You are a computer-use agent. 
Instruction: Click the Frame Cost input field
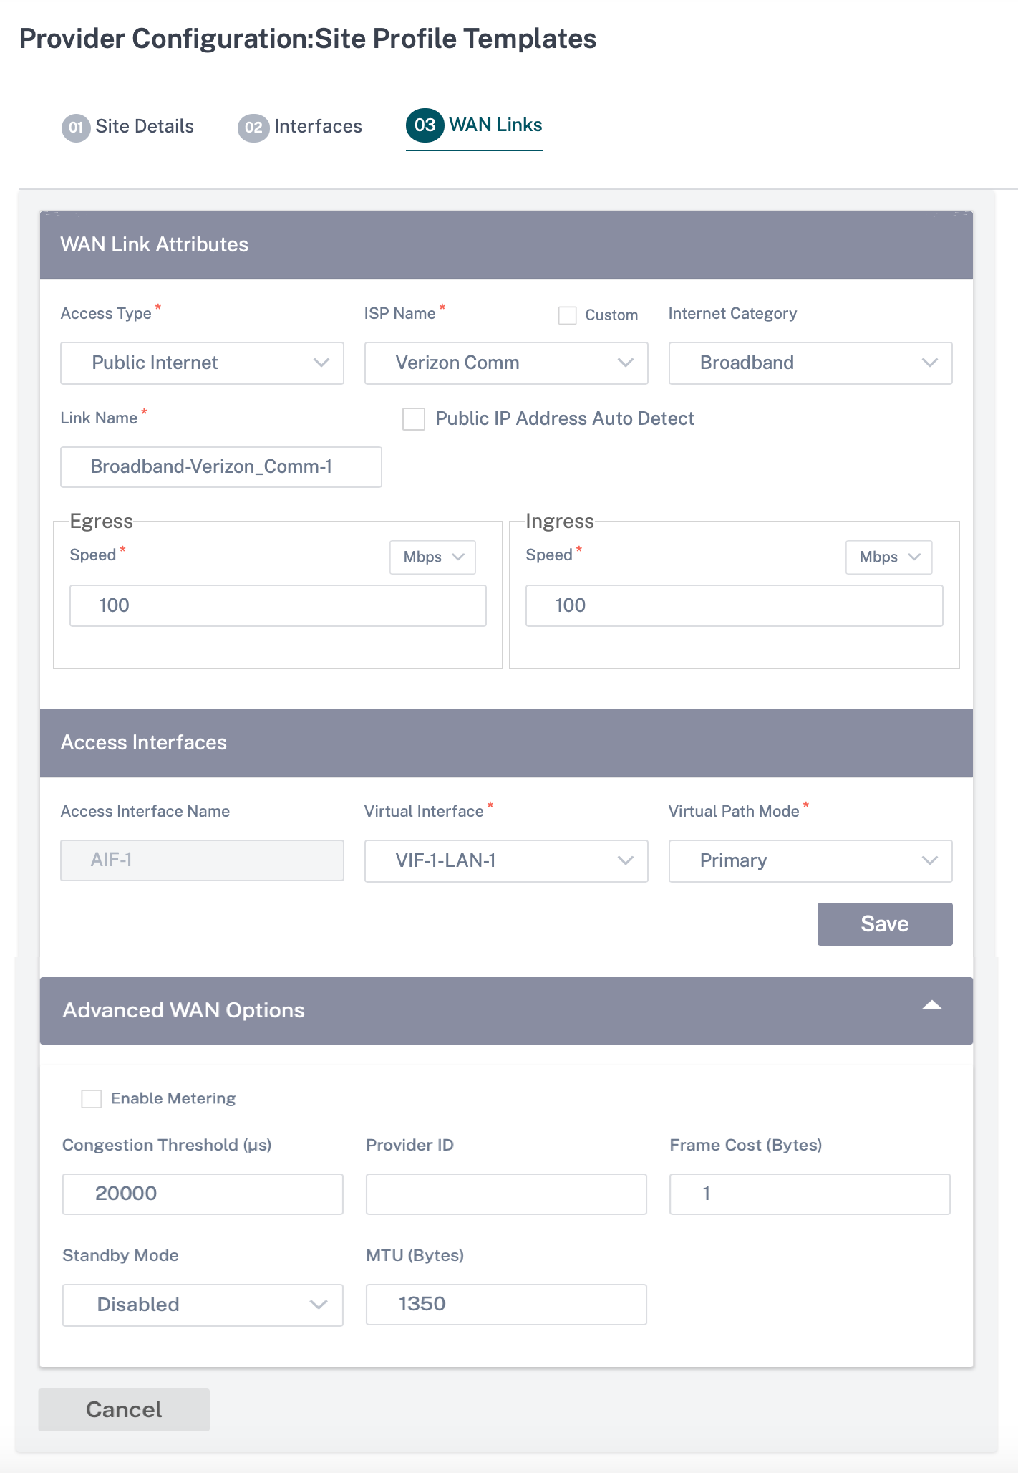click(x=810, y=1194)
